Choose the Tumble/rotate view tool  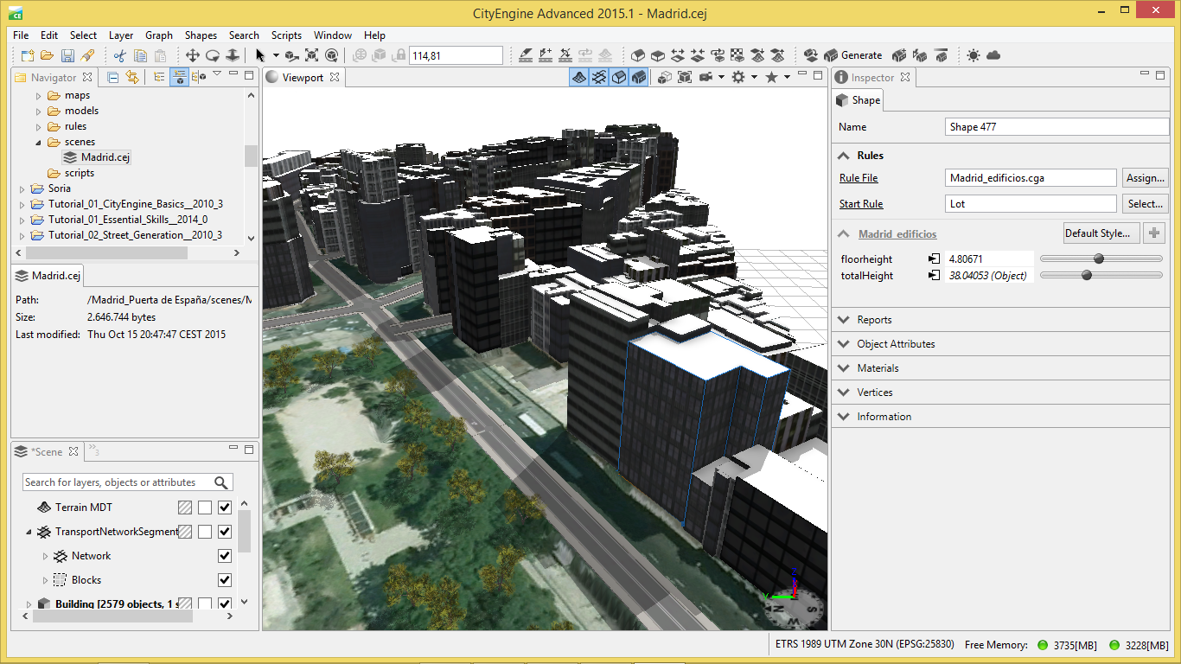(213, 55)
